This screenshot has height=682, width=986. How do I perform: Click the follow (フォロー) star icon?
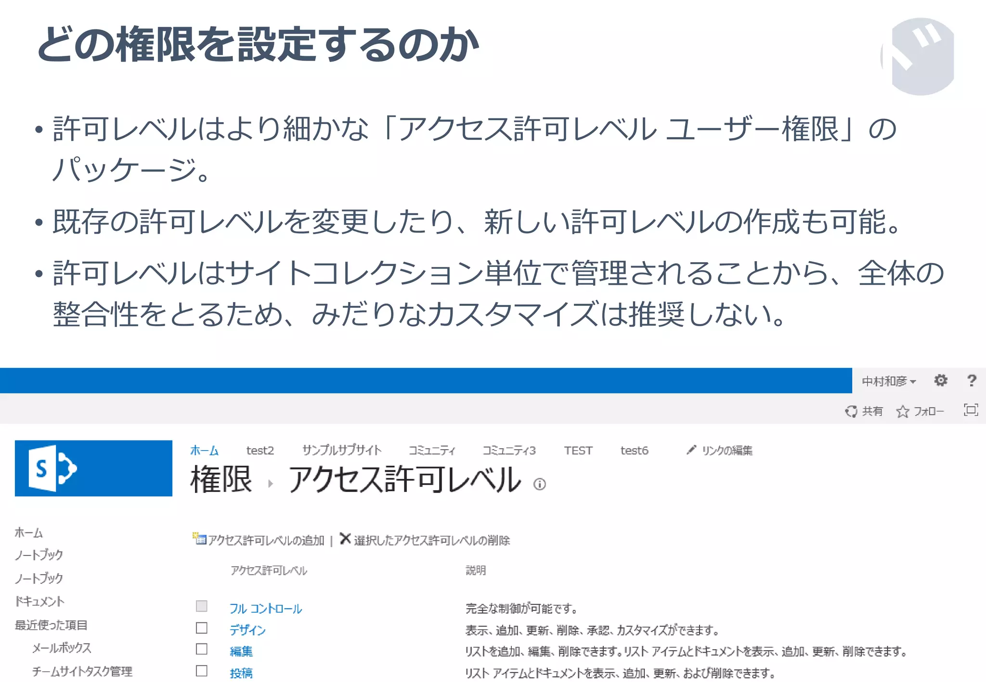[x=903, y=411]
